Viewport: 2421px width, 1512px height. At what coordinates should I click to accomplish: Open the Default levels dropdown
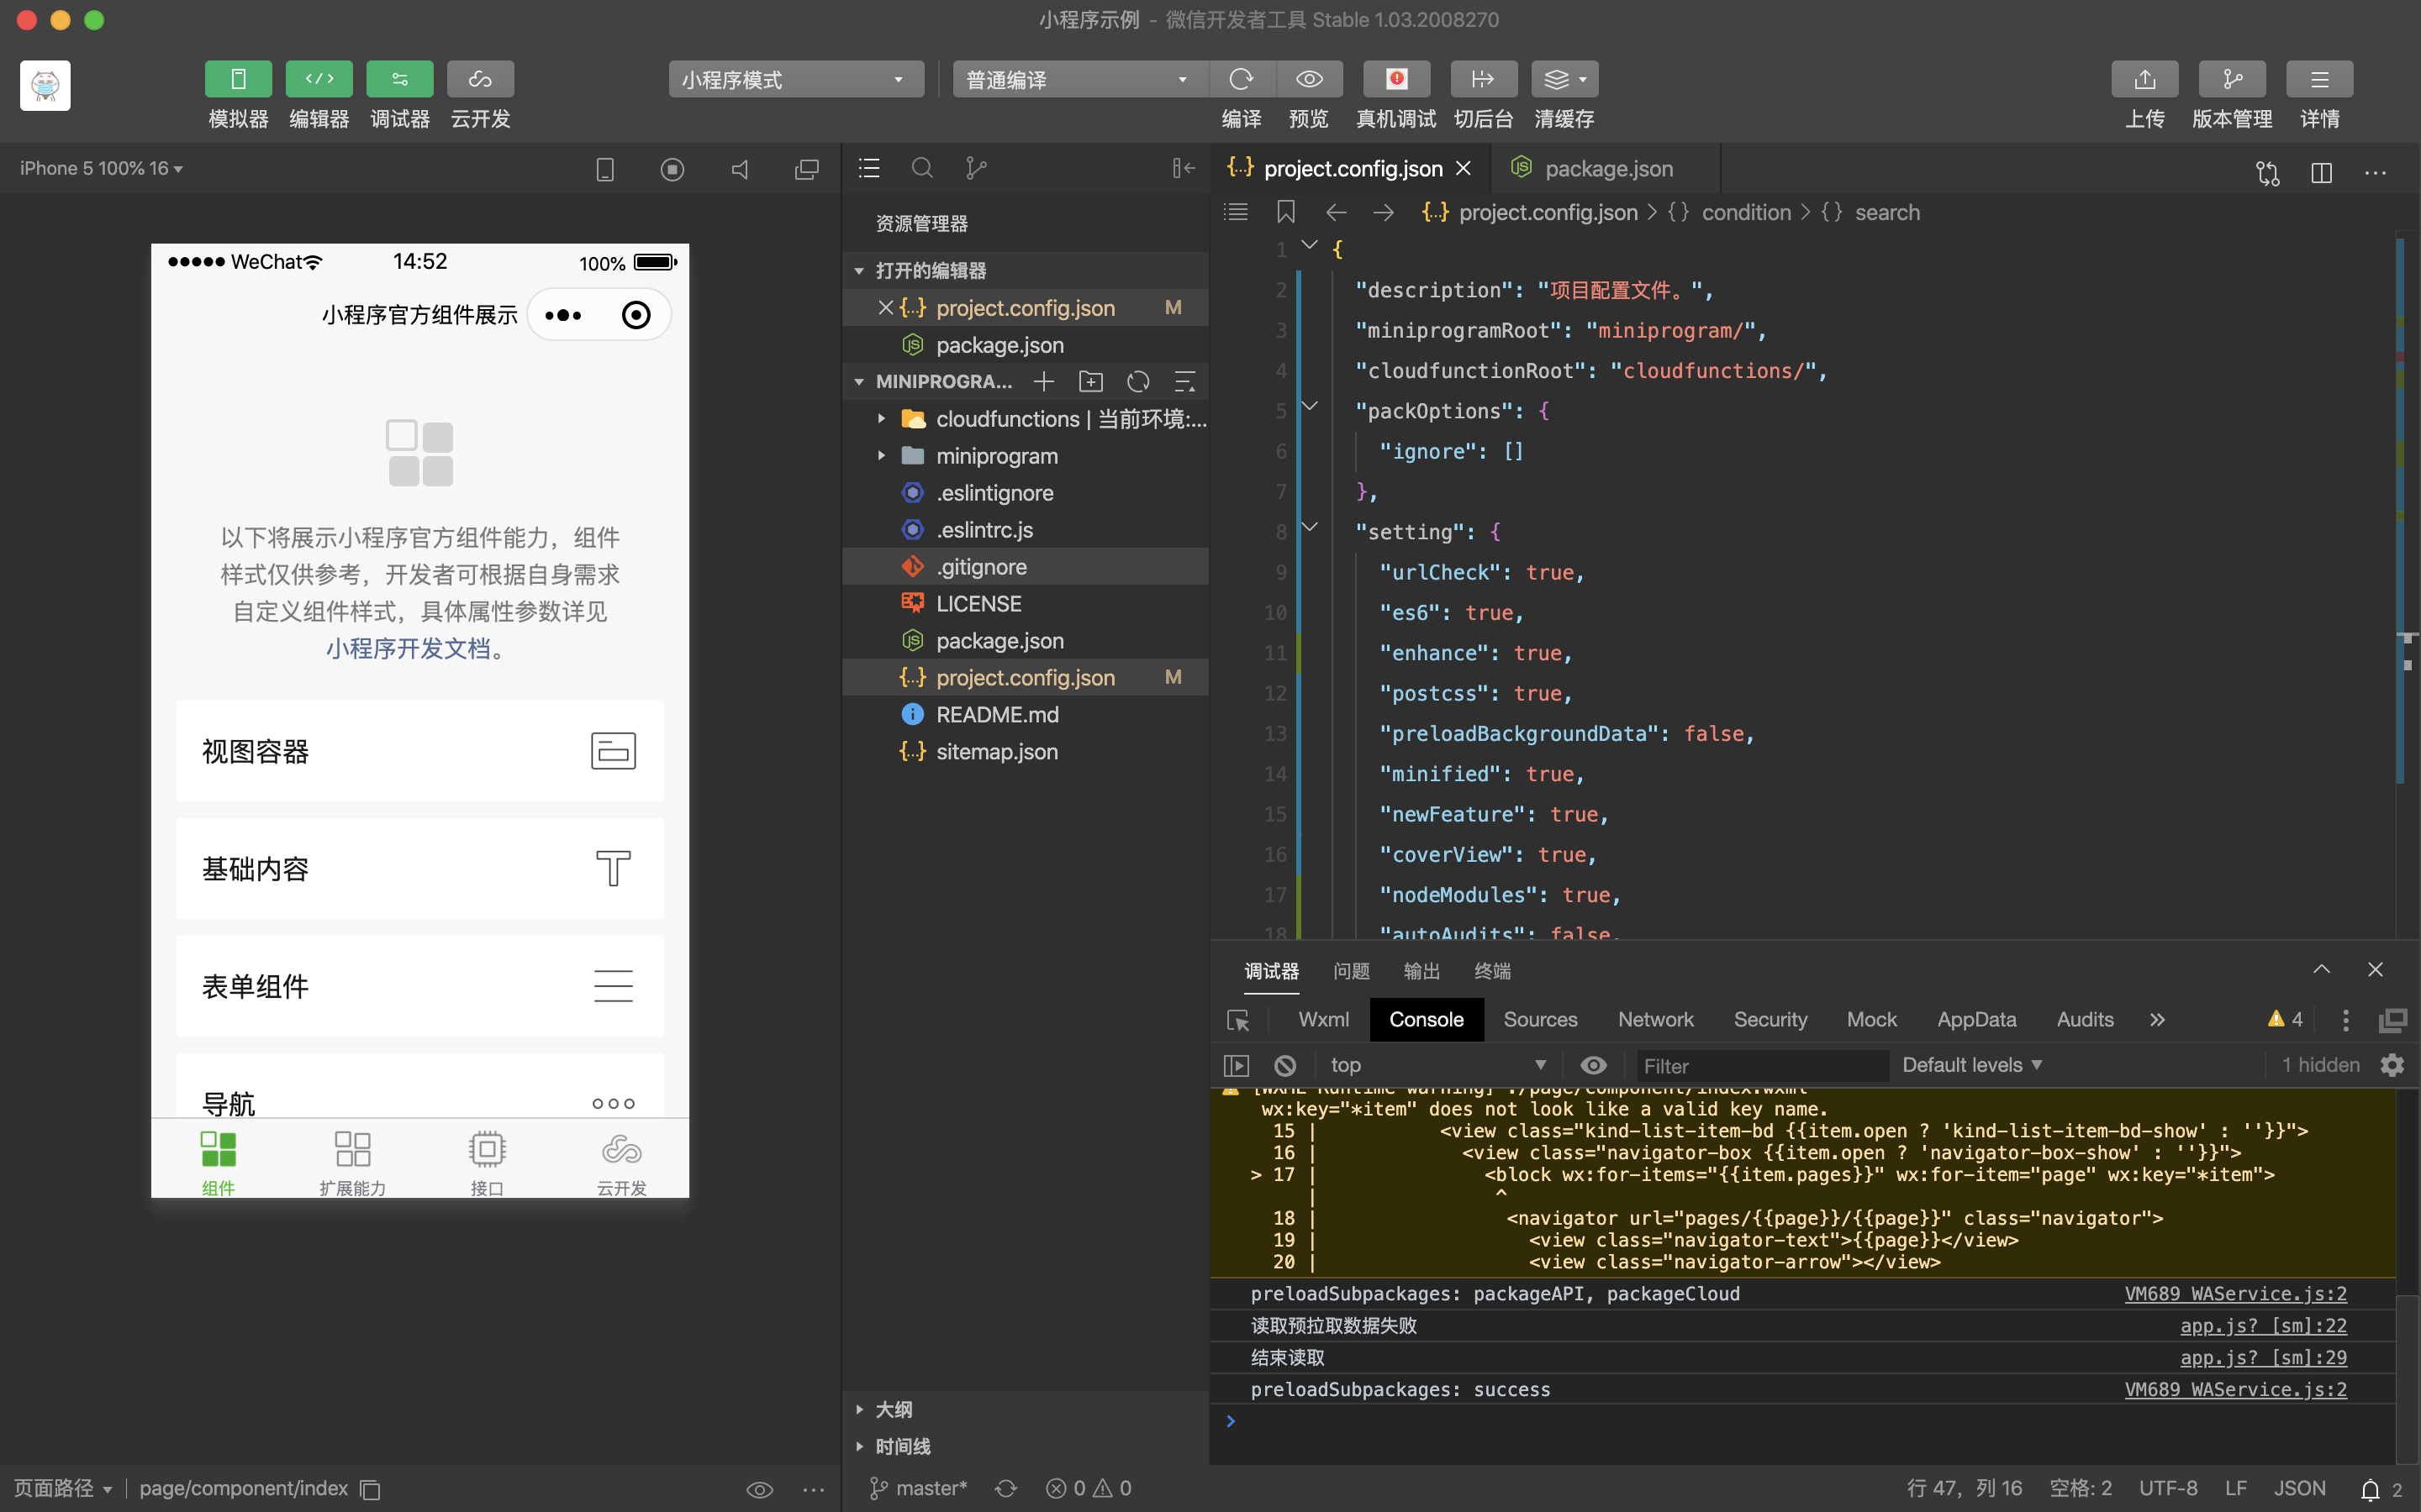pyautogui.click(x=1970, y=1065)
